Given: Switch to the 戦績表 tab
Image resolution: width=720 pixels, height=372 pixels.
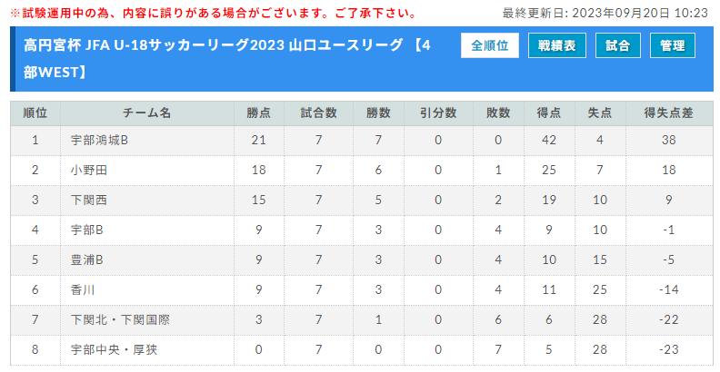Looking at the screenshot, I should 556,45.
